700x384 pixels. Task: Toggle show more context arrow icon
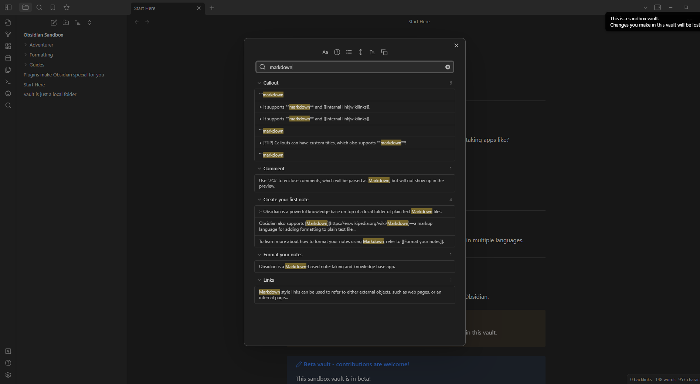point(361,52)
